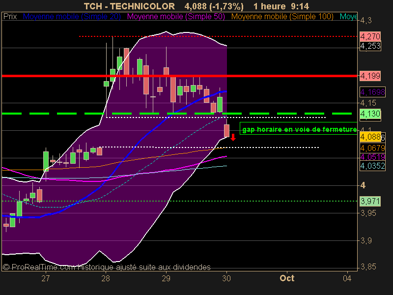The height and width of the screenshot is (295, 393).
Task: Select the "4,088 (-1,73%)" quote in the title
Action: pyautogui.click(x=214, y=6)
